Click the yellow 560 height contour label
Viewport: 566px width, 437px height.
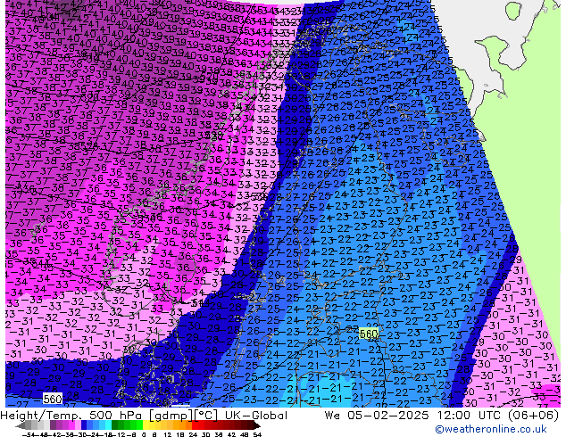(369, 334)
